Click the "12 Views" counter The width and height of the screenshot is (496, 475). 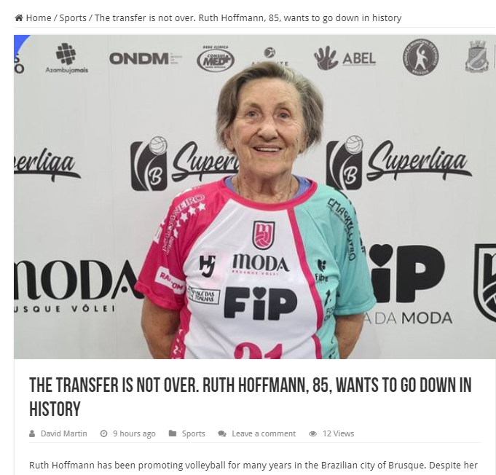click(338, 433)
